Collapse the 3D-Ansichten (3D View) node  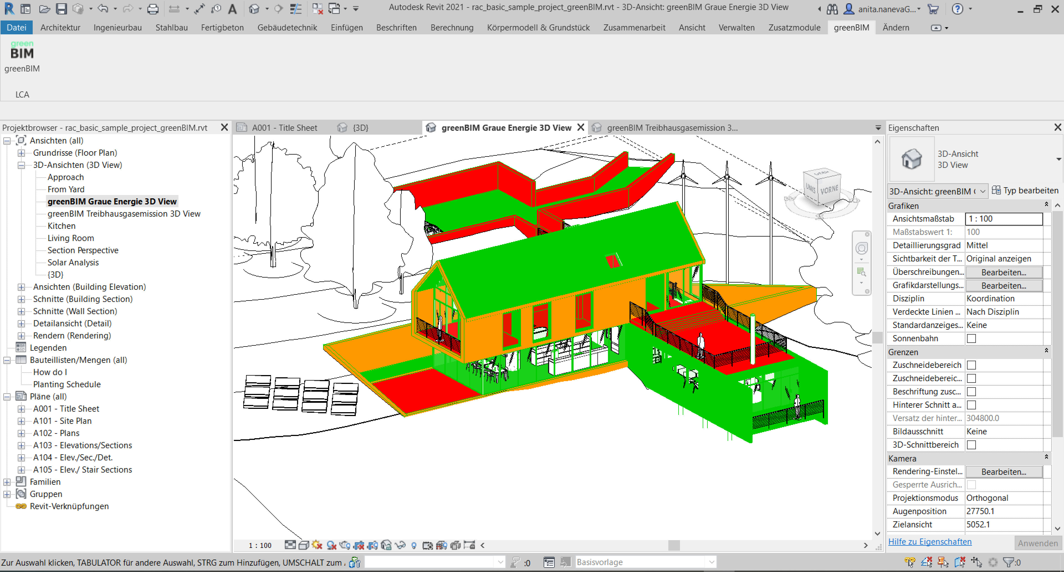point(21,165)
